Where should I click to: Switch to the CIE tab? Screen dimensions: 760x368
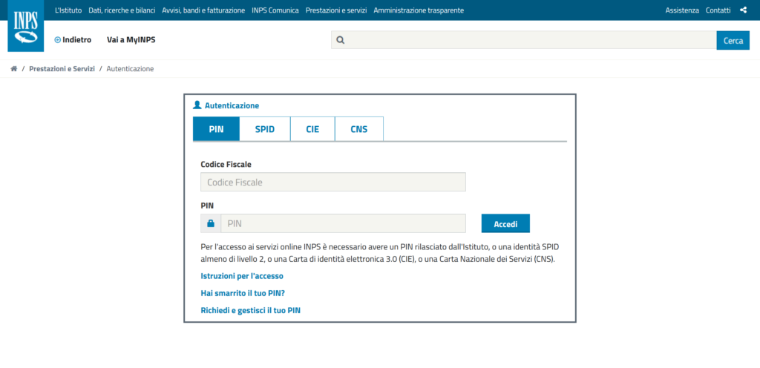(312, 129)
